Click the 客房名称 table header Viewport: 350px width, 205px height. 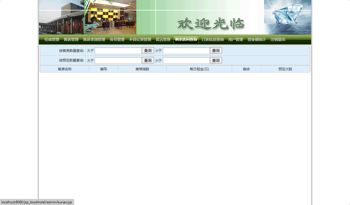tap(64, 69)
